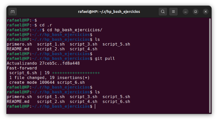Minimize the terminal window
Screen dimensions: 218x121
tap(185, 12)
